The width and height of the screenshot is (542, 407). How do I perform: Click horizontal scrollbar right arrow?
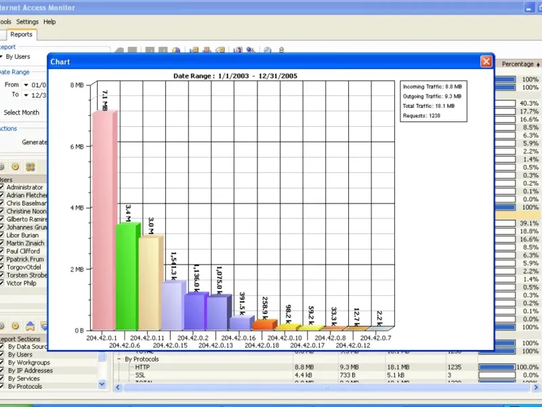537,387
